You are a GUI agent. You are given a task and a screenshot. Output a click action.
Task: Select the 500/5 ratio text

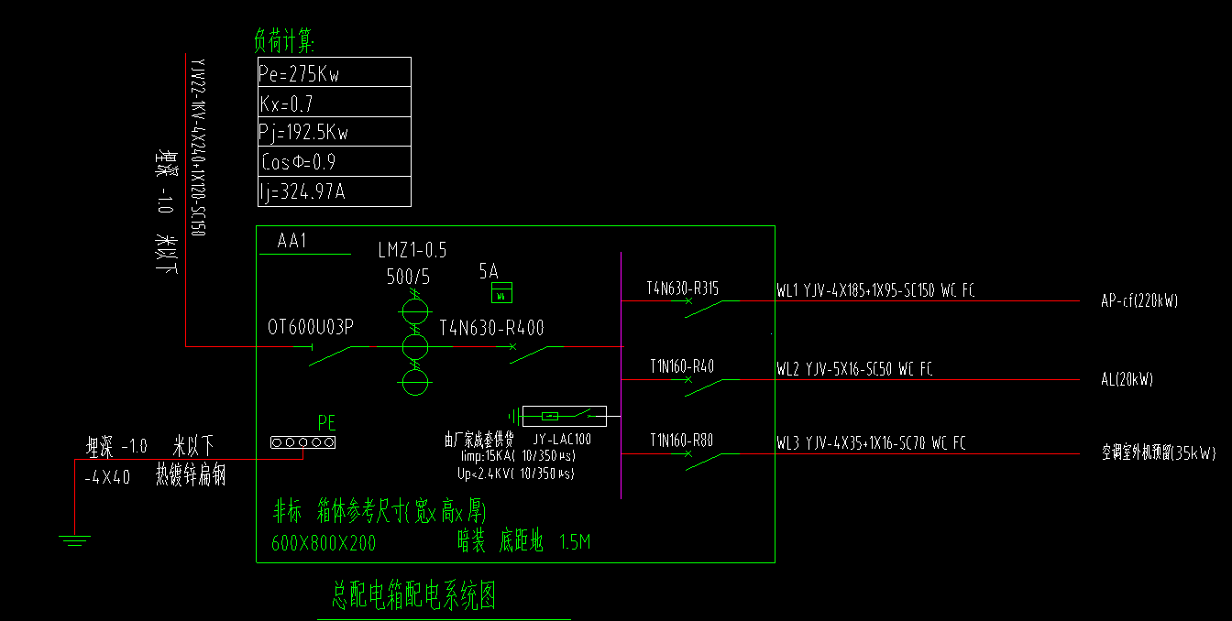click(410, 277)
